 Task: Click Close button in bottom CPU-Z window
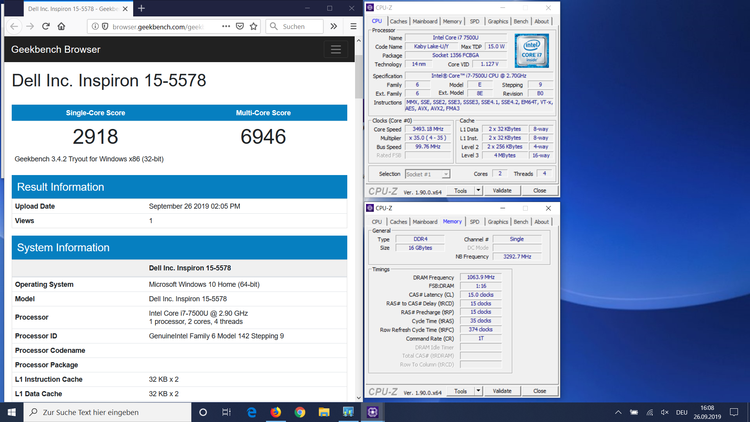click(x=539, y=391)
